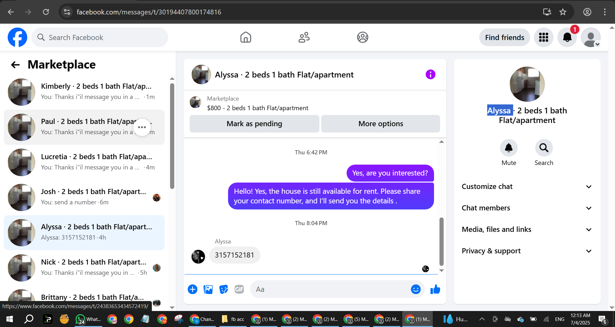Open Chrome three-dot menu

pyautogui.click(x=605, y=12)
